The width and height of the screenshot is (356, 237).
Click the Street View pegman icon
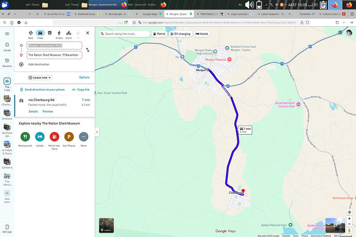click(349, 230)
